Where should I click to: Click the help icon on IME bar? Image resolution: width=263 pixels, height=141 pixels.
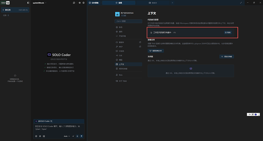[x=256, y=114]
